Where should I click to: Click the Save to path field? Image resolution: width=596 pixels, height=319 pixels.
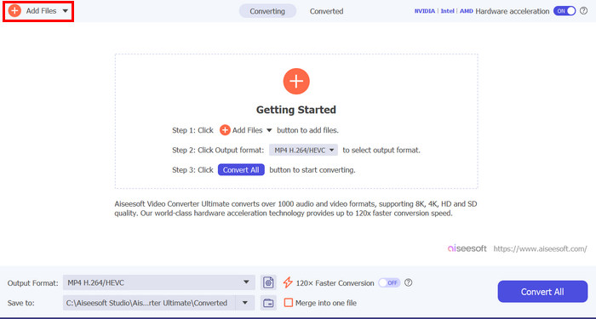149,303
